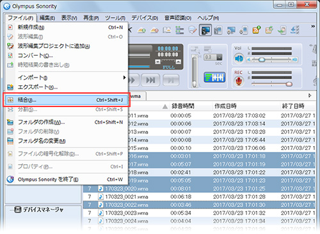This screenshot has width=320, height=234.
Task: Click the sort arrow beside 録音時間 header
Action: click(165, 106)
